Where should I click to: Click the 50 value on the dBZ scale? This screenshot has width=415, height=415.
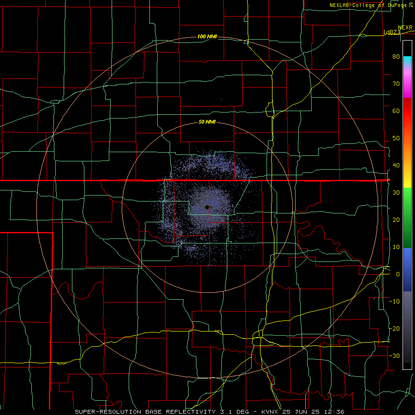(396, 138)
